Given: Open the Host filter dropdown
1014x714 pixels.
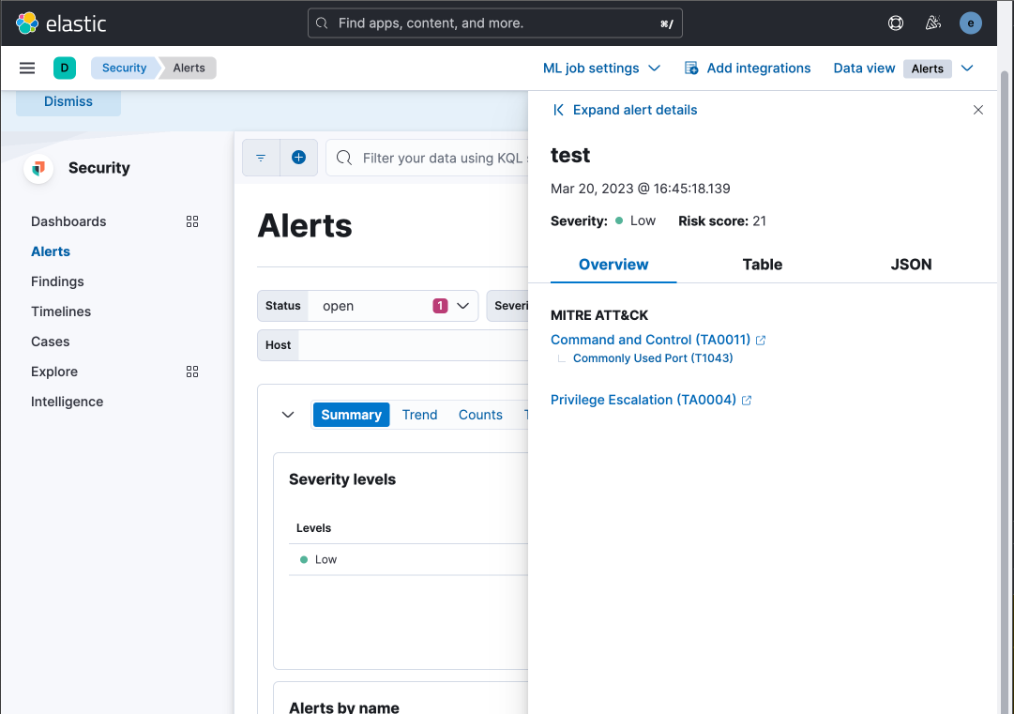Looking at the screenshot, I should pos(393,345).
